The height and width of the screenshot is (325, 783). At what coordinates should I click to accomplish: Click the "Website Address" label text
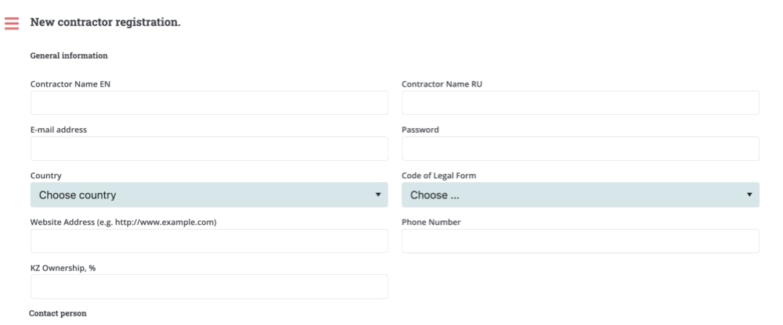123,222
